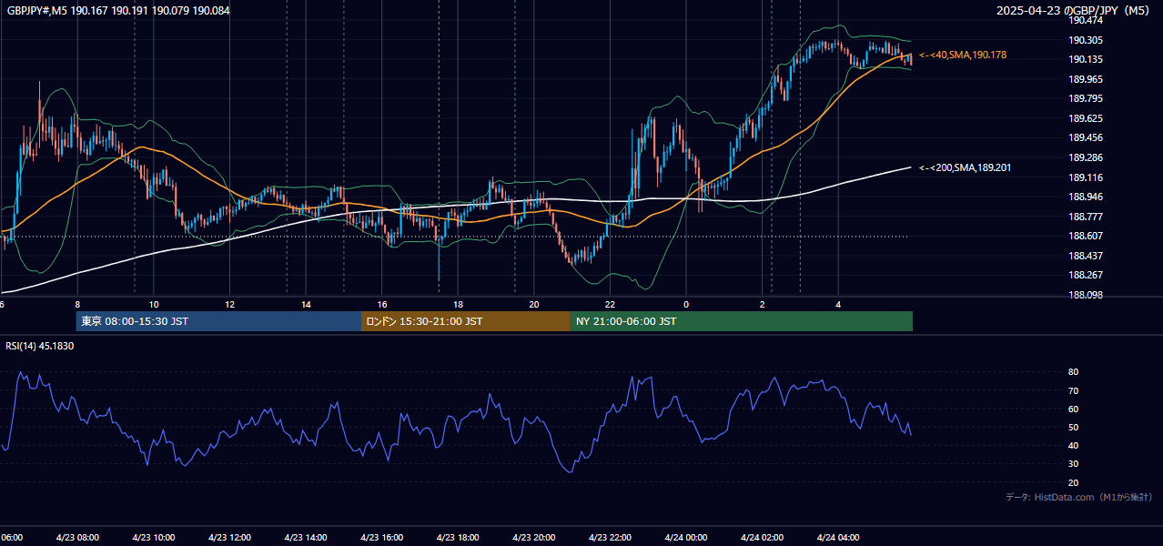The height and width of the screenshot is (546, 1163).
Task: Click the hour 18 label under price chart
Action: (459, 305)
